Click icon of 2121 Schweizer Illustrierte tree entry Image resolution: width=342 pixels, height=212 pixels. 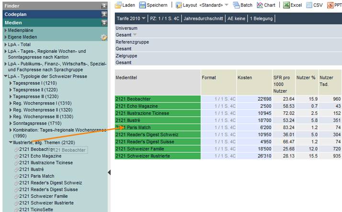(16, 203)
